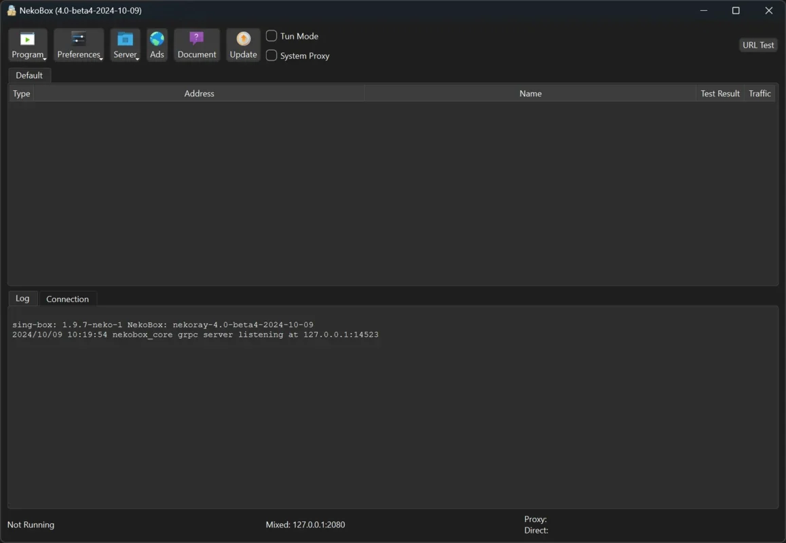Maximize the NekoBox window

click(736, 11)
